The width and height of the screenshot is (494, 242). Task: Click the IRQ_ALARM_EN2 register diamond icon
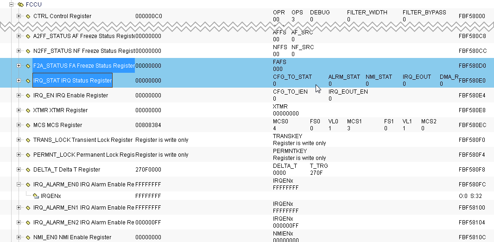click(28, 223)
